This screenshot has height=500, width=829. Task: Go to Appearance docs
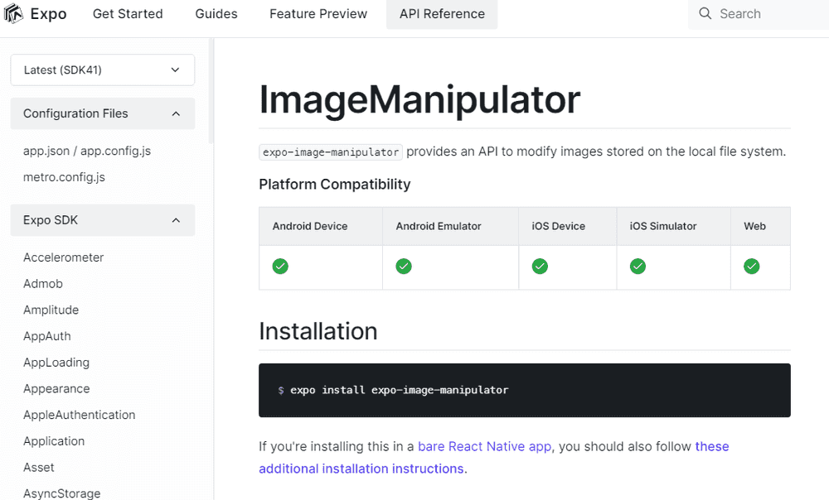pyautogui.click(x=56, y=389)
